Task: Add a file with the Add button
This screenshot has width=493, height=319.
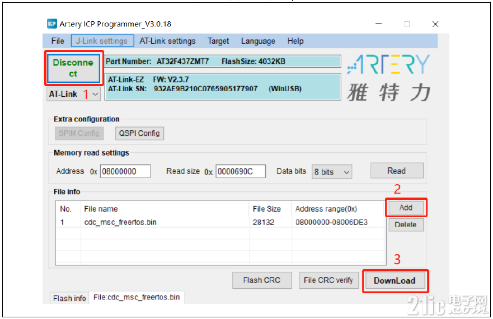Action: [406, 208]
